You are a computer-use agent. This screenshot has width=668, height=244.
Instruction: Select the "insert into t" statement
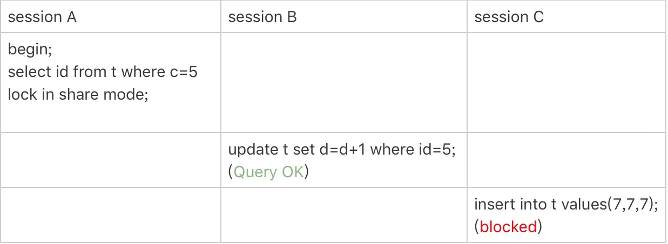(566, 205)
